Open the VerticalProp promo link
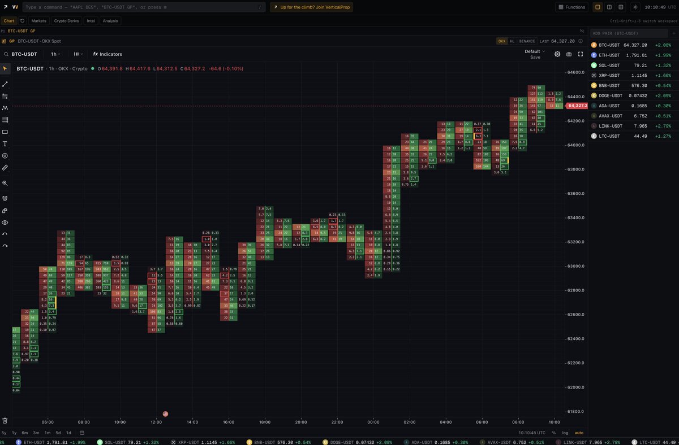Viewport: 679px width, 445px height. coord(311,7)
